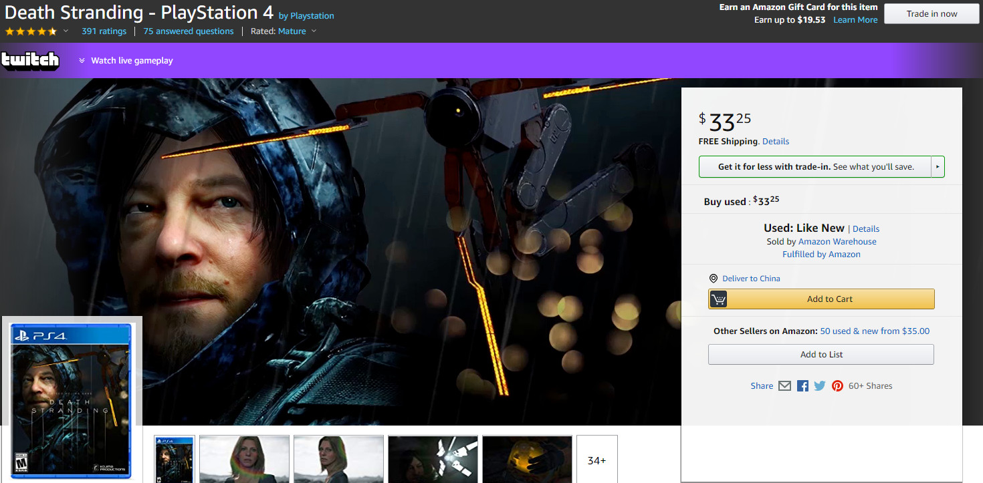Select the first woman portrait thumbnail
Viewport: 983px width, 483px height.
pos(245,460)
